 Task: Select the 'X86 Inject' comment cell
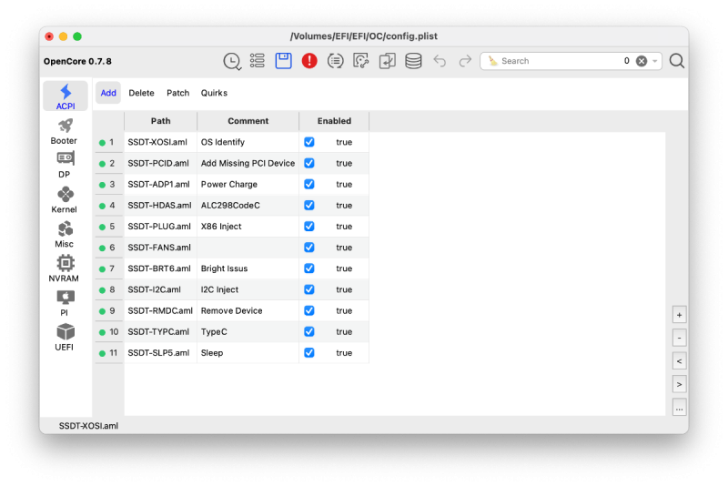(248, 226)
